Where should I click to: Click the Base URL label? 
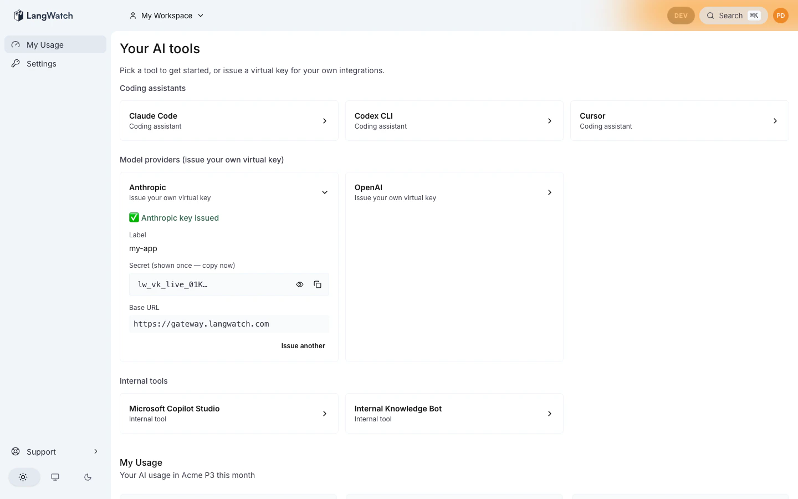144,308
